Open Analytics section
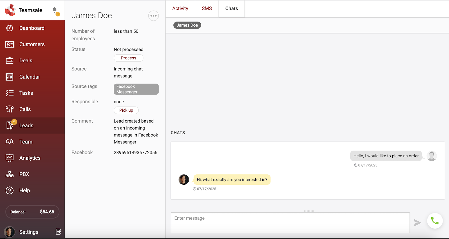 point(32,158)
